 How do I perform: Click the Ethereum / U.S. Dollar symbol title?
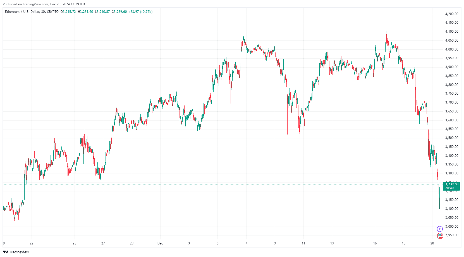point(32,12)
